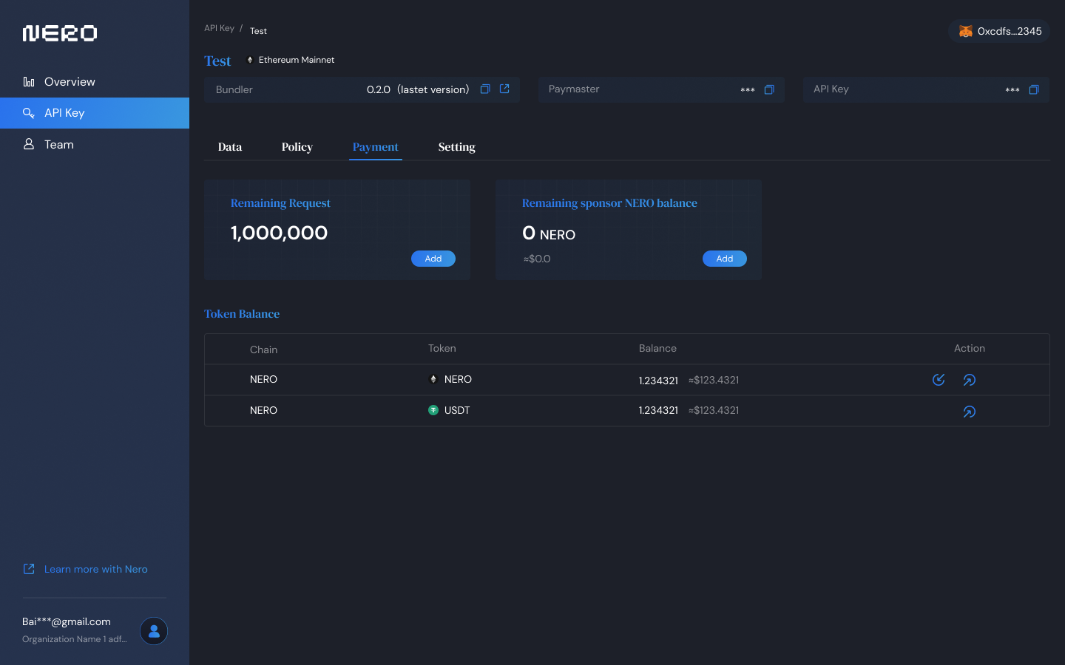Viewport: 1065px width, 665px height.
Task: Click withdraw icon in USDT row
Action: (969, 412)
